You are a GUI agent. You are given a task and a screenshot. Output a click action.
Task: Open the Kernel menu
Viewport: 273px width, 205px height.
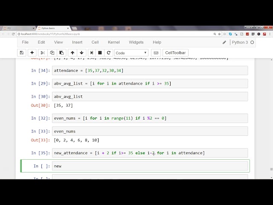[x=114, y=42]
